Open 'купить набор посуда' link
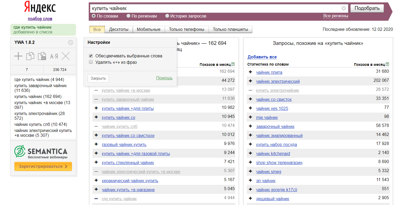The width and height of the screenshot is (399, 205). pos(277,144)
